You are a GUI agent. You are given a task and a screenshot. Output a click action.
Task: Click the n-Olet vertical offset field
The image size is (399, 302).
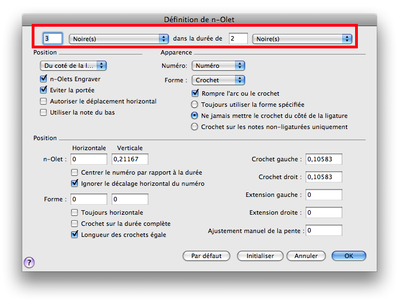(129, 160)
